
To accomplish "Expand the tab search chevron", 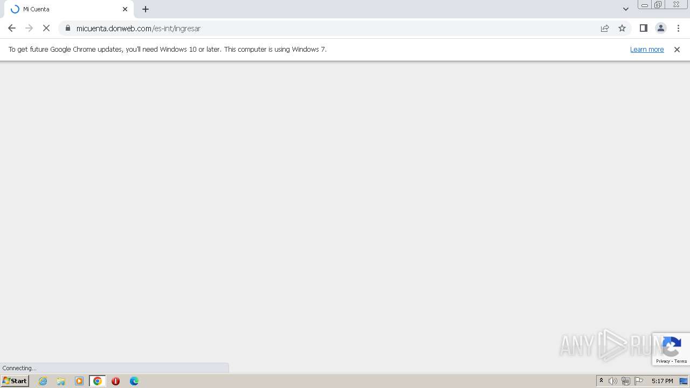I will coord(626,9).
